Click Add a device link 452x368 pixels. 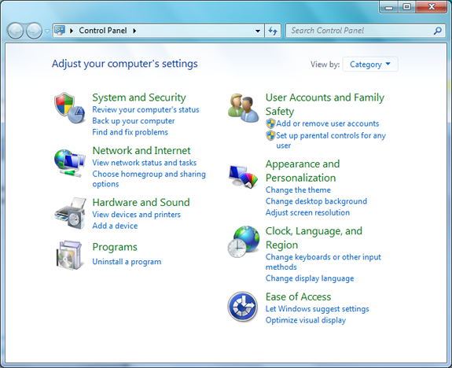[x=115, y=226]
